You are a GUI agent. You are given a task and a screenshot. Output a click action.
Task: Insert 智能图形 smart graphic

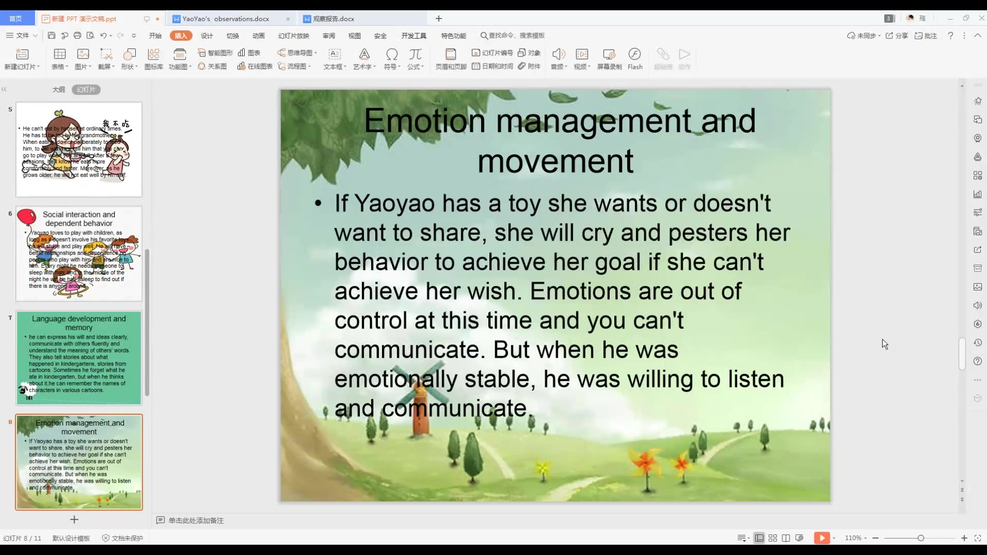pos(215,53)
